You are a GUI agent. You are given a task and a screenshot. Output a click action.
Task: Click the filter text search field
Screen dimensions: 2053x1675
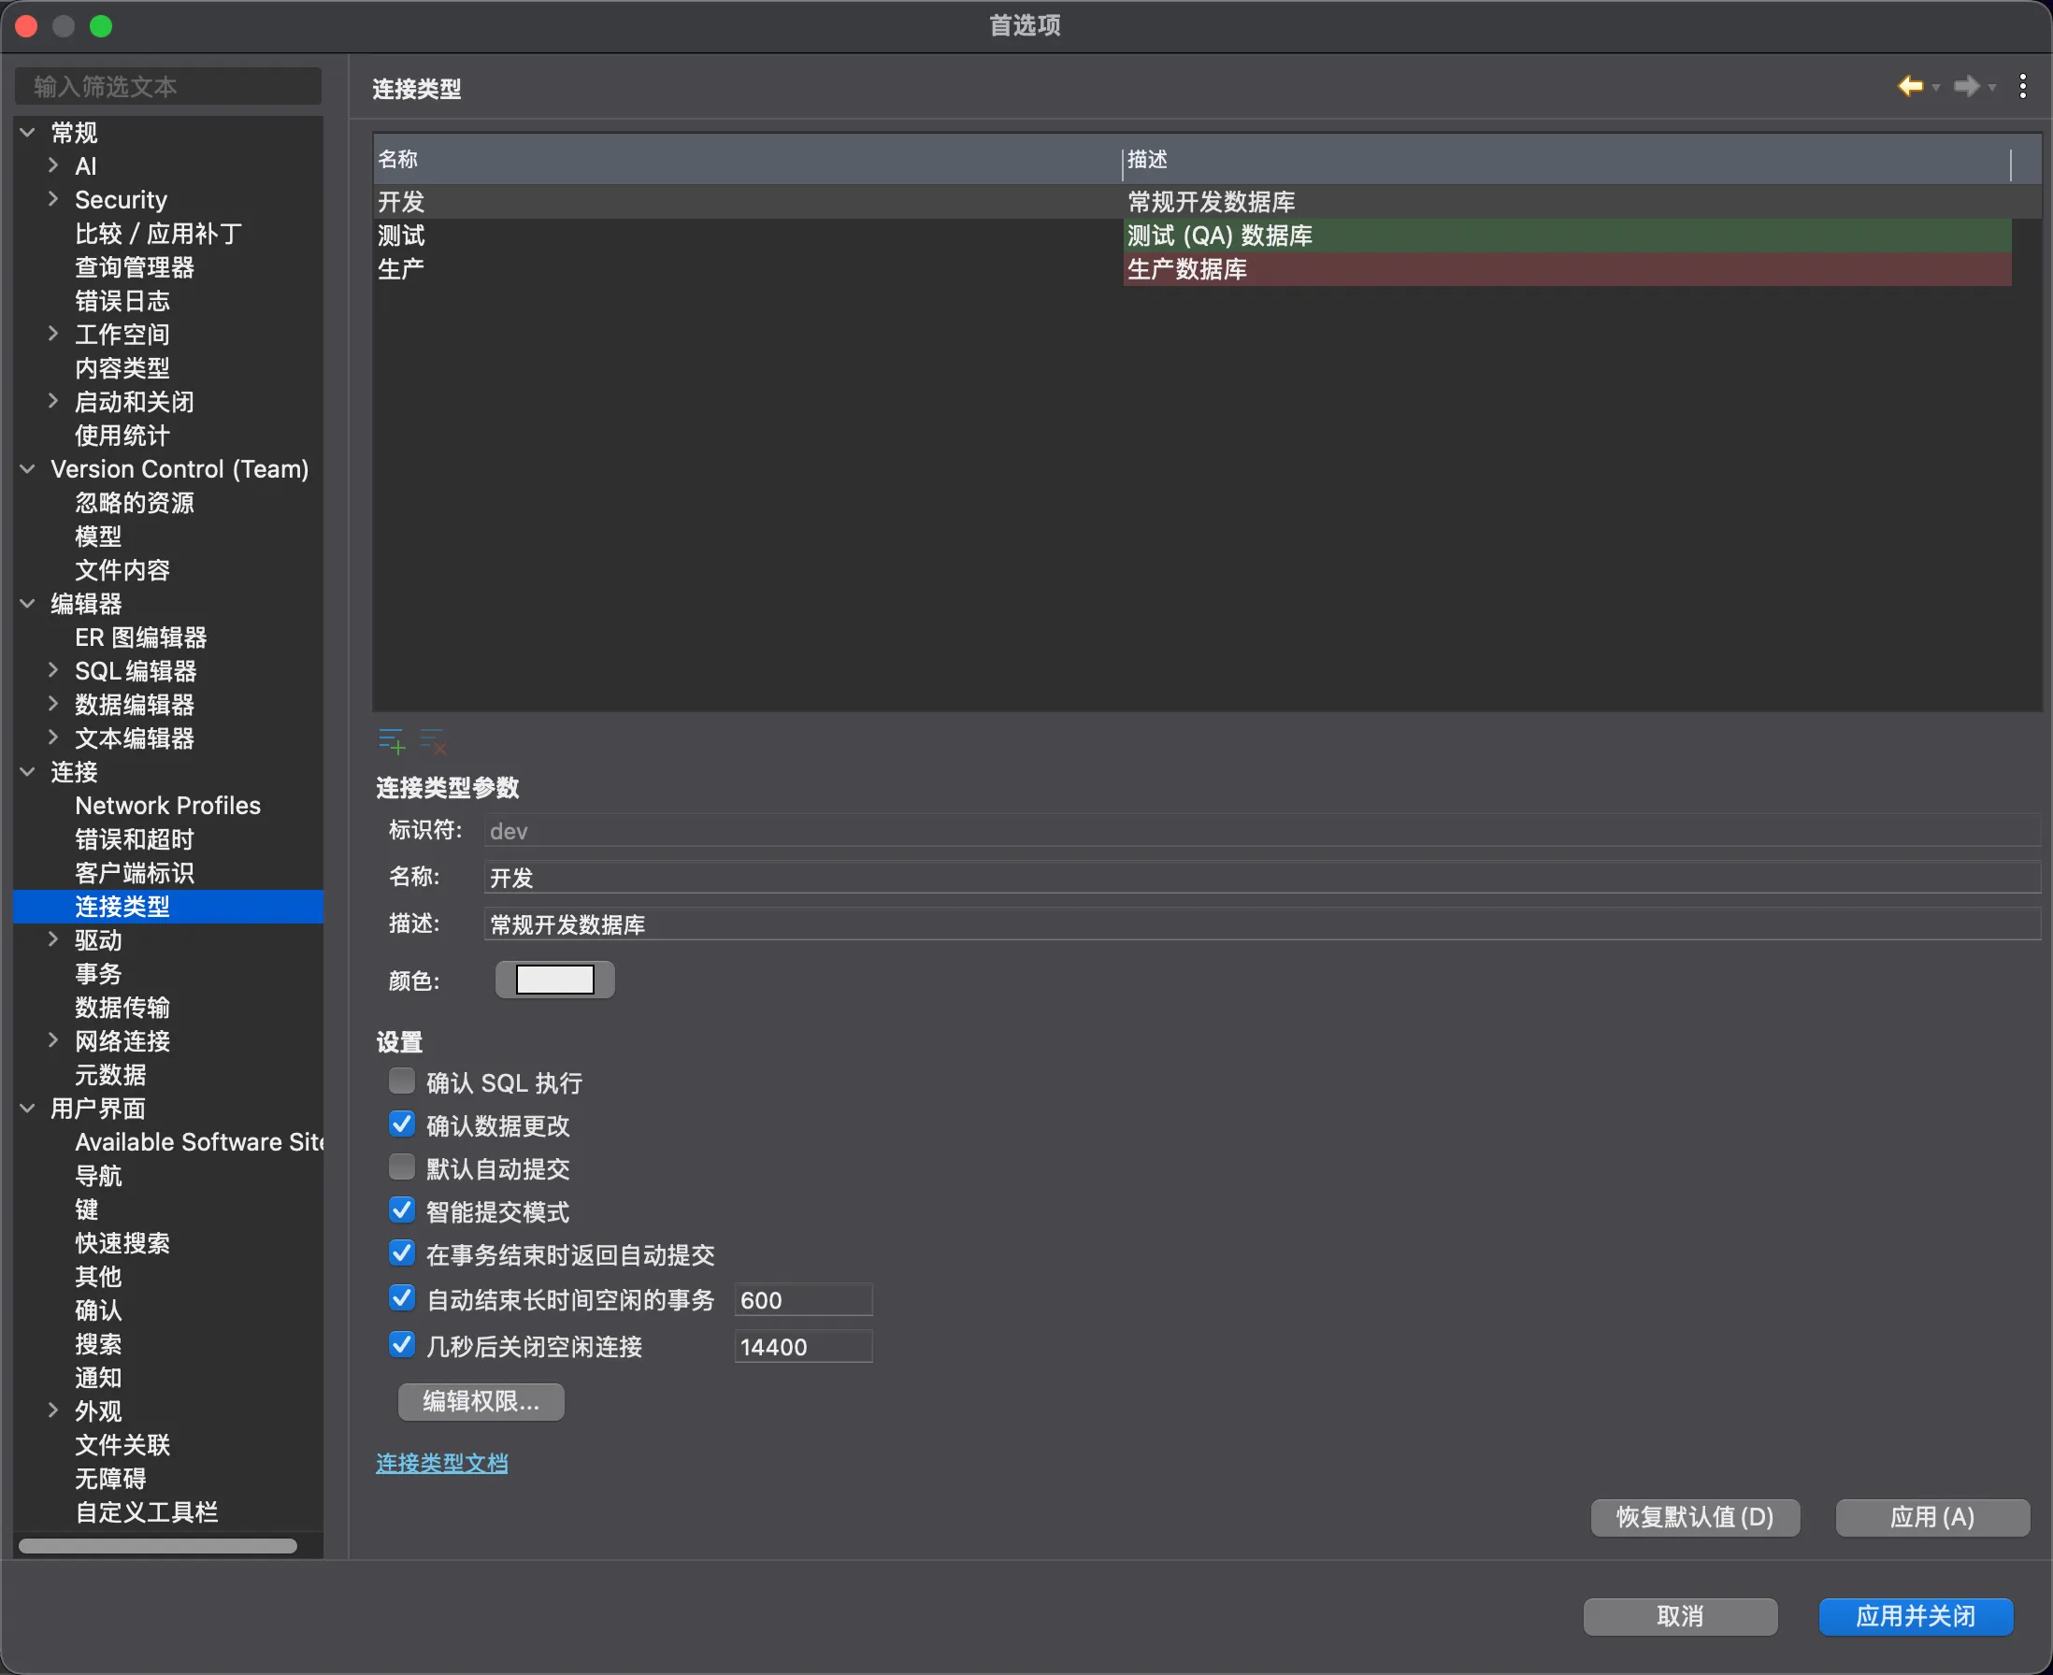click(x=168, y=87)
